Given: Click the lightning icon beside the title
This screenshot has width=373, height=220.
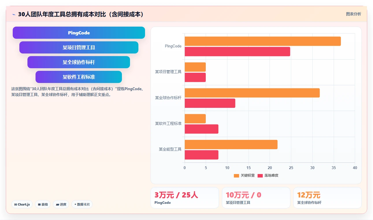Looking at the screenshot, I should [x=14, y=14].
